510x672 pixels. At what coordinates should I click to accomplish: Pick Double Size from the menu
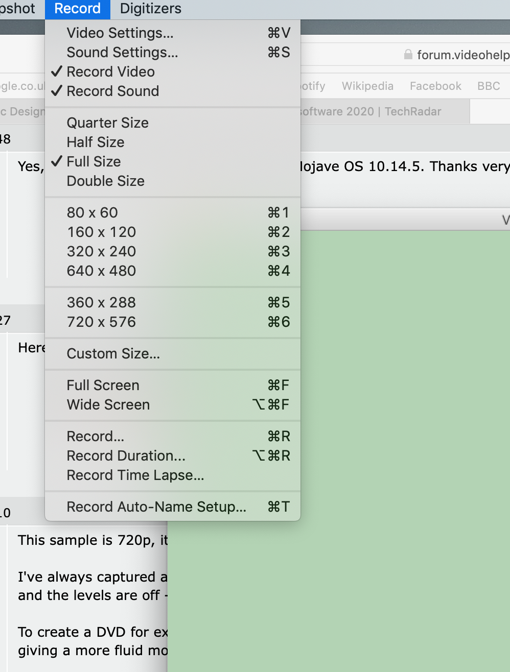(105, 181)
